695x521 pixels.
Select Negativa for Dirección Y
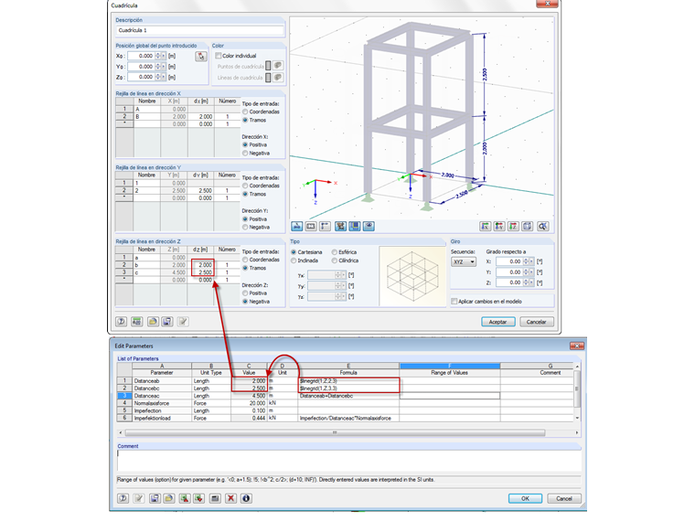click(x=245, y=228)
